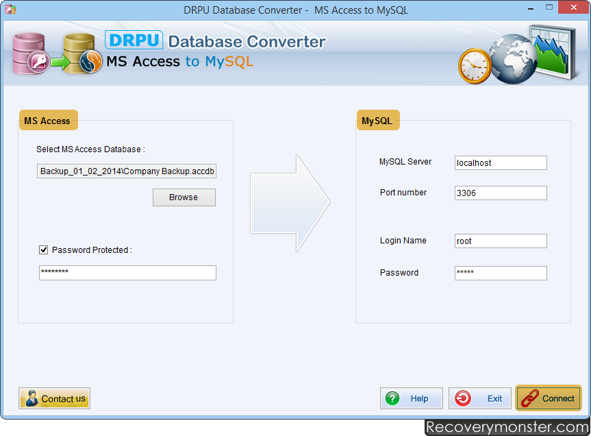Image resolution: width=591 pixels, height=436 pixels.
Task: Minimize the Database Converter window
Action: click(531, 8)
